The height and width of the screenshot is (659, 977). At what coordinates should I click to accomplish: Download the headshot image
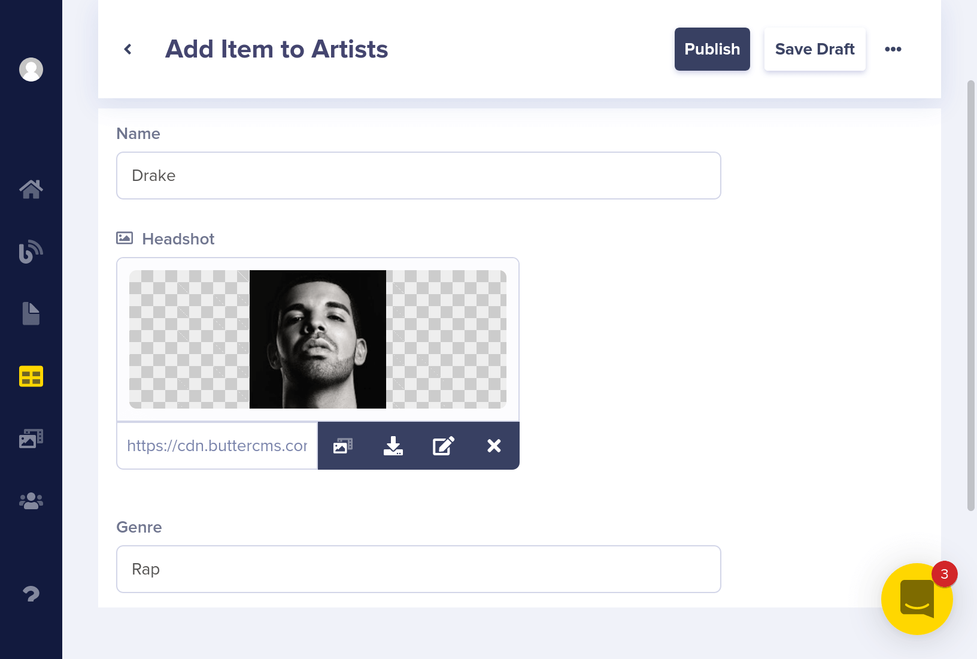click(393, 446)
